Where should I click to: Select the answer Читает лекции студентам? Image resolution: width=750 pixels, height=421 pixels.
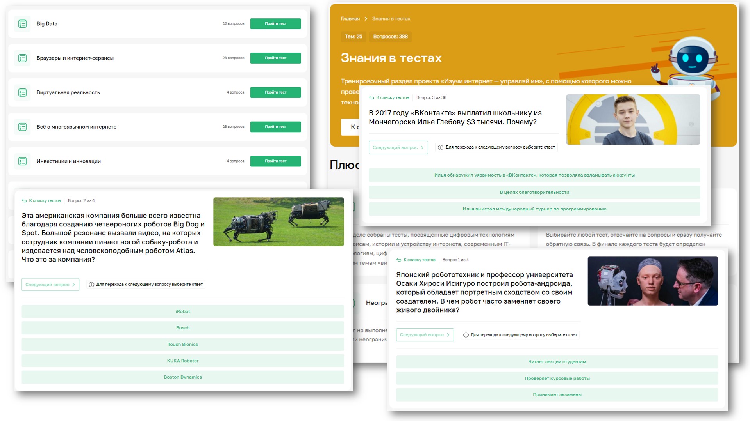(557, 362)
